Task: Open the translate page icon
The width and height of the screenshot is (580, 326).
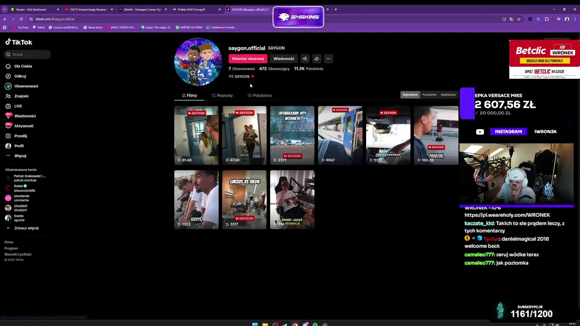Action: coord(512,19)
